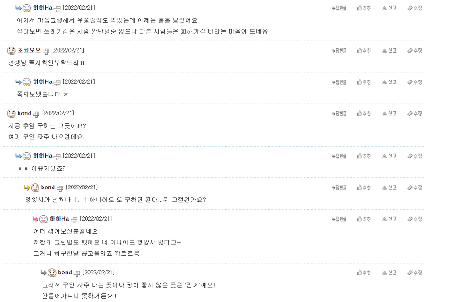Edit the '어머 겪어보신분같네요' comment via 수정
This screenshot has height=302, width=471.
[414, 219]
